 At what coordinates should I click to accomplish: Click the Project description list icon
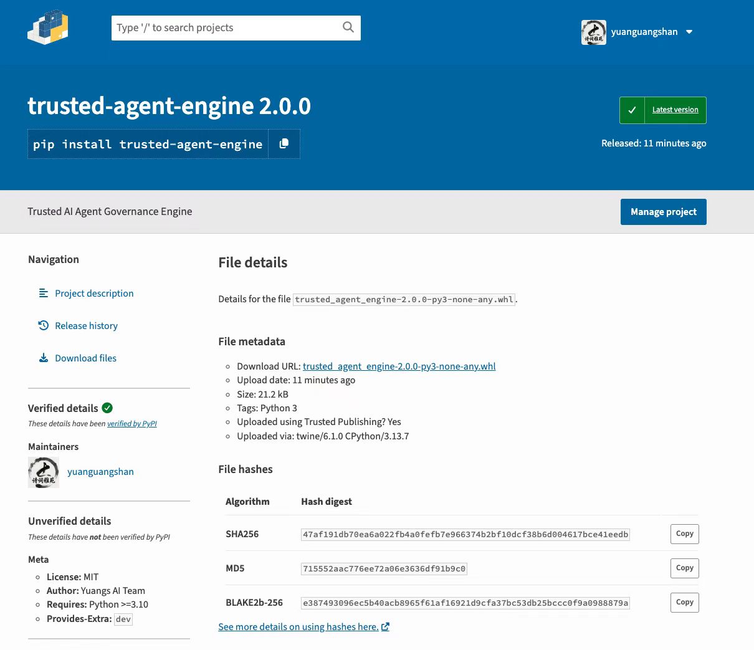(x=44, y=293)
